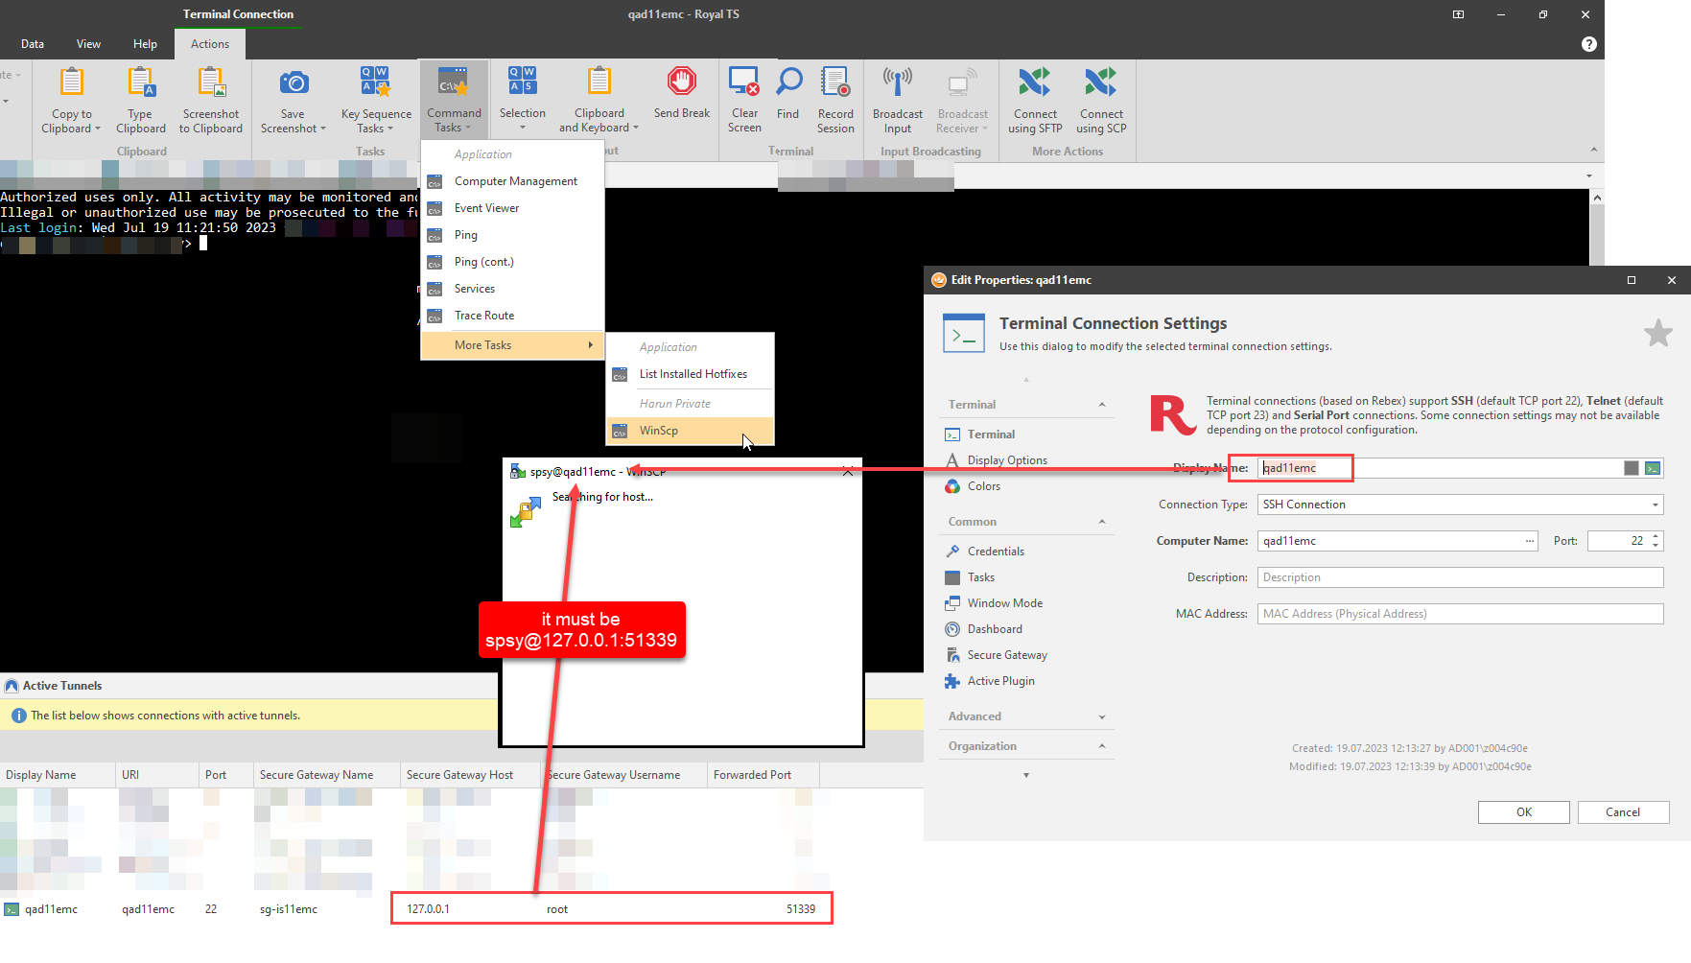Launch Connect using SCP
Image resolution: width=1691 pixels, height=963 pixels.
click(x=1100, y=83)
